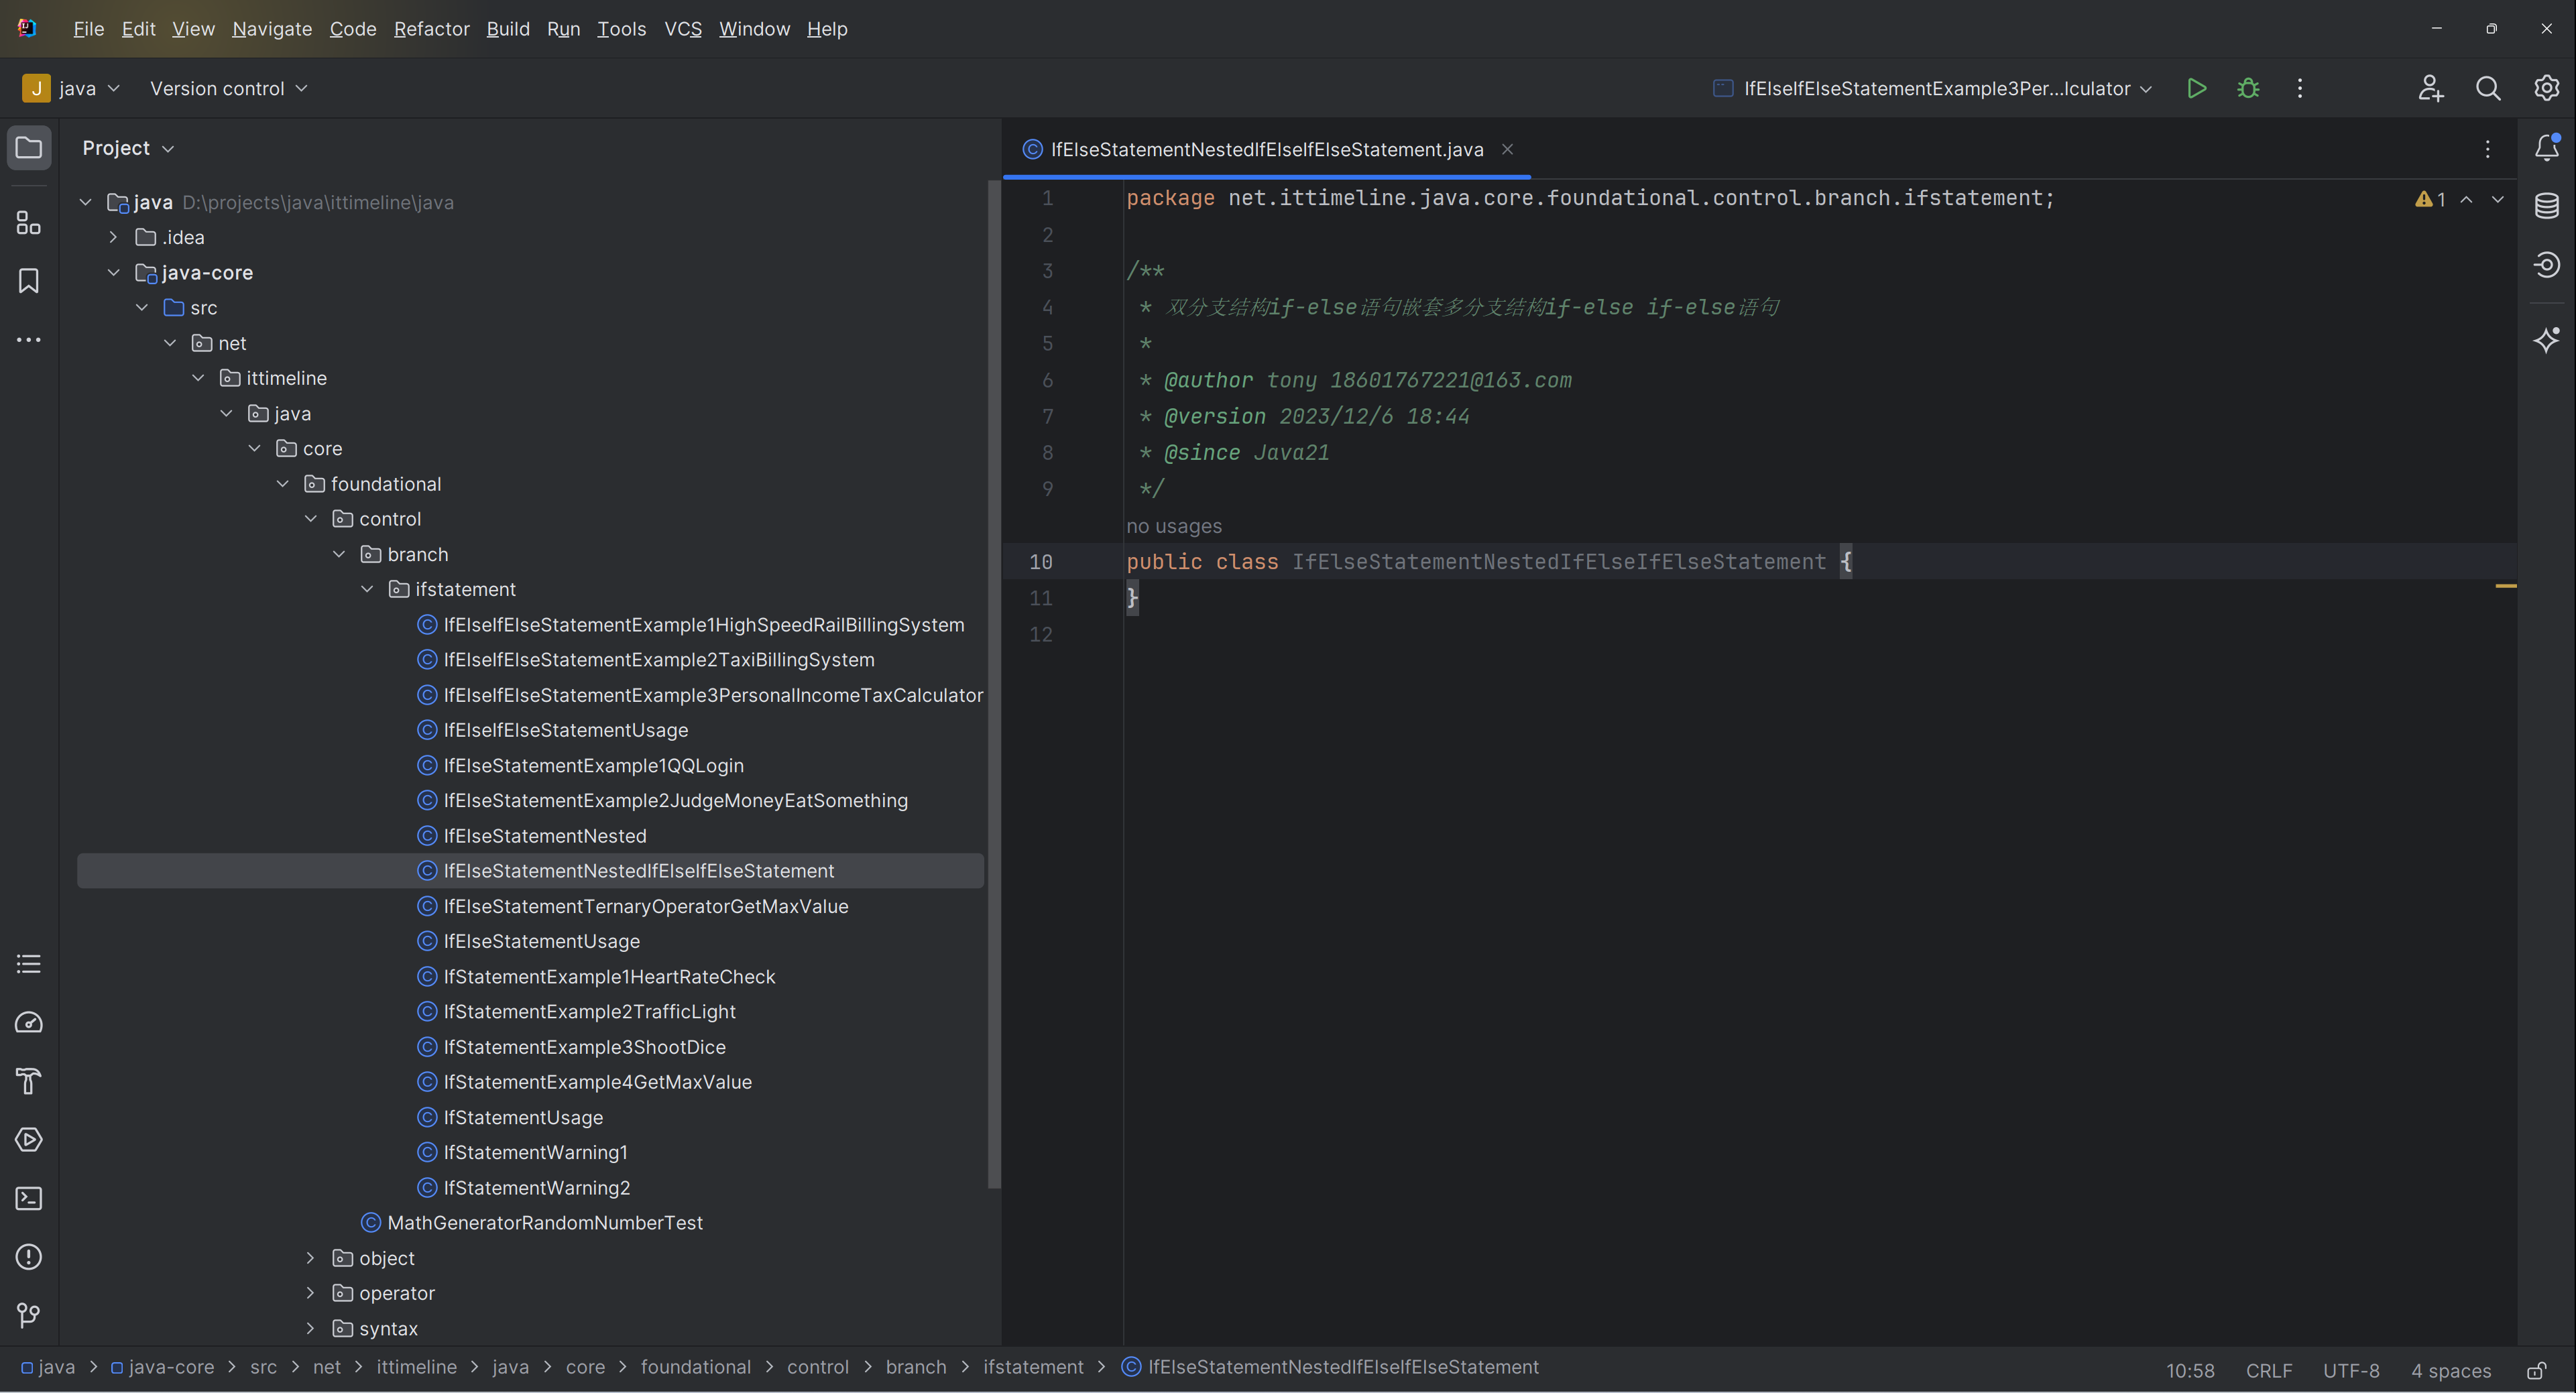Click foundational in the breadcrumb bar
The width and height of the screenshot is (2576, 1393).
point(696,1367)
